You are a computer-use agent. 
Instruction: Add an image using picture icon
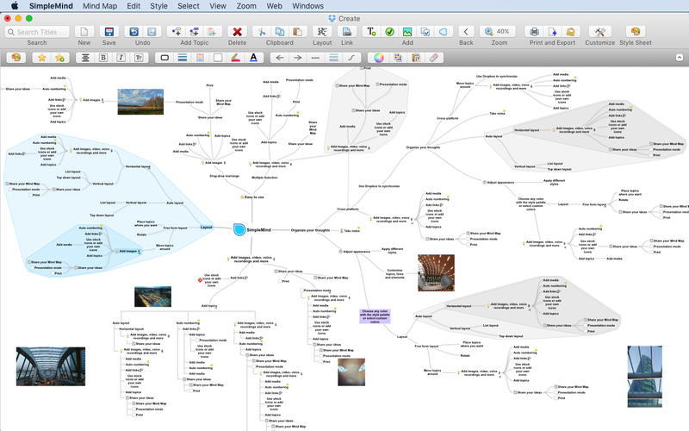[x=407, y=32]
